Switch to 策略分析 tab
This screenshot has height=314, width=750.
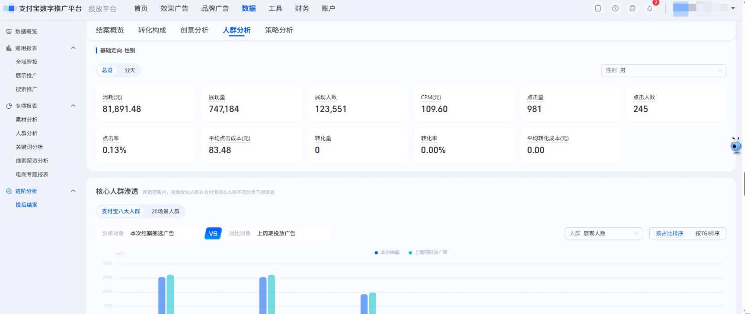click(x=279, y=30)
